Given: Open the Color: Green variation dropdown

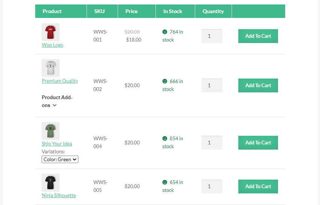Looking at the screenshot, I should [60, 159].
